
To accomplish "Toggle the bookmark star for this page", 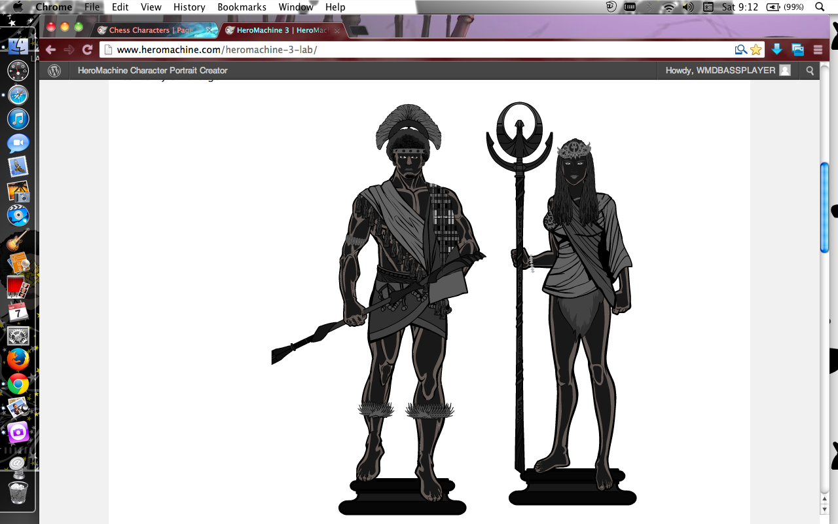I will click(756, 49).
